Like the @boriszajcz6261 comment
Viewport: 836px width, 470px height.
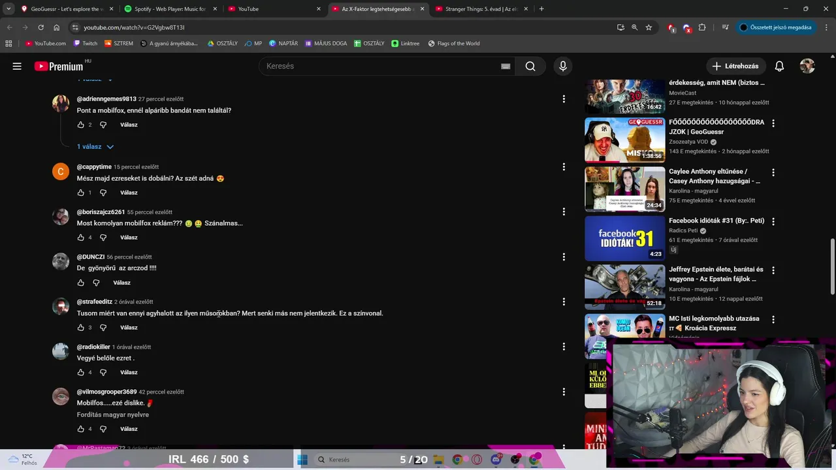click(x=81, y=238)
